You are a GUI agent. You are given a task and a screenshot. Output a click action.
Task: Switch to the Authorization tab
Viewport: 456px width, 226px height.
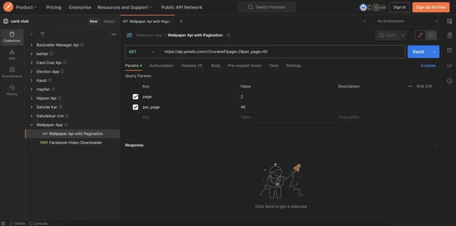[161, 65]
